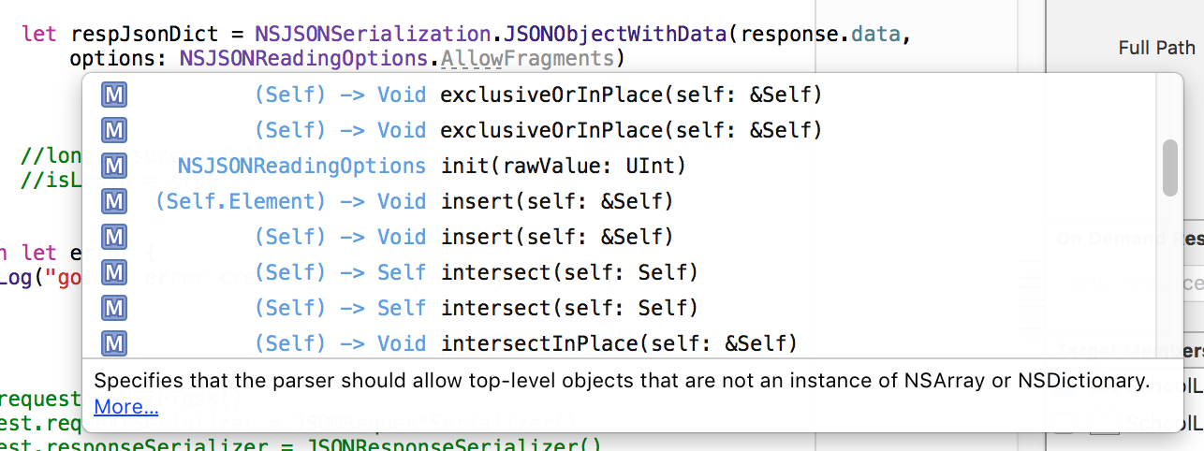Viewport: 1204px width, 451px height.
Task: Click the M icon of the lower exclusiveOrInPlace row
Action: tap(114, 129)
